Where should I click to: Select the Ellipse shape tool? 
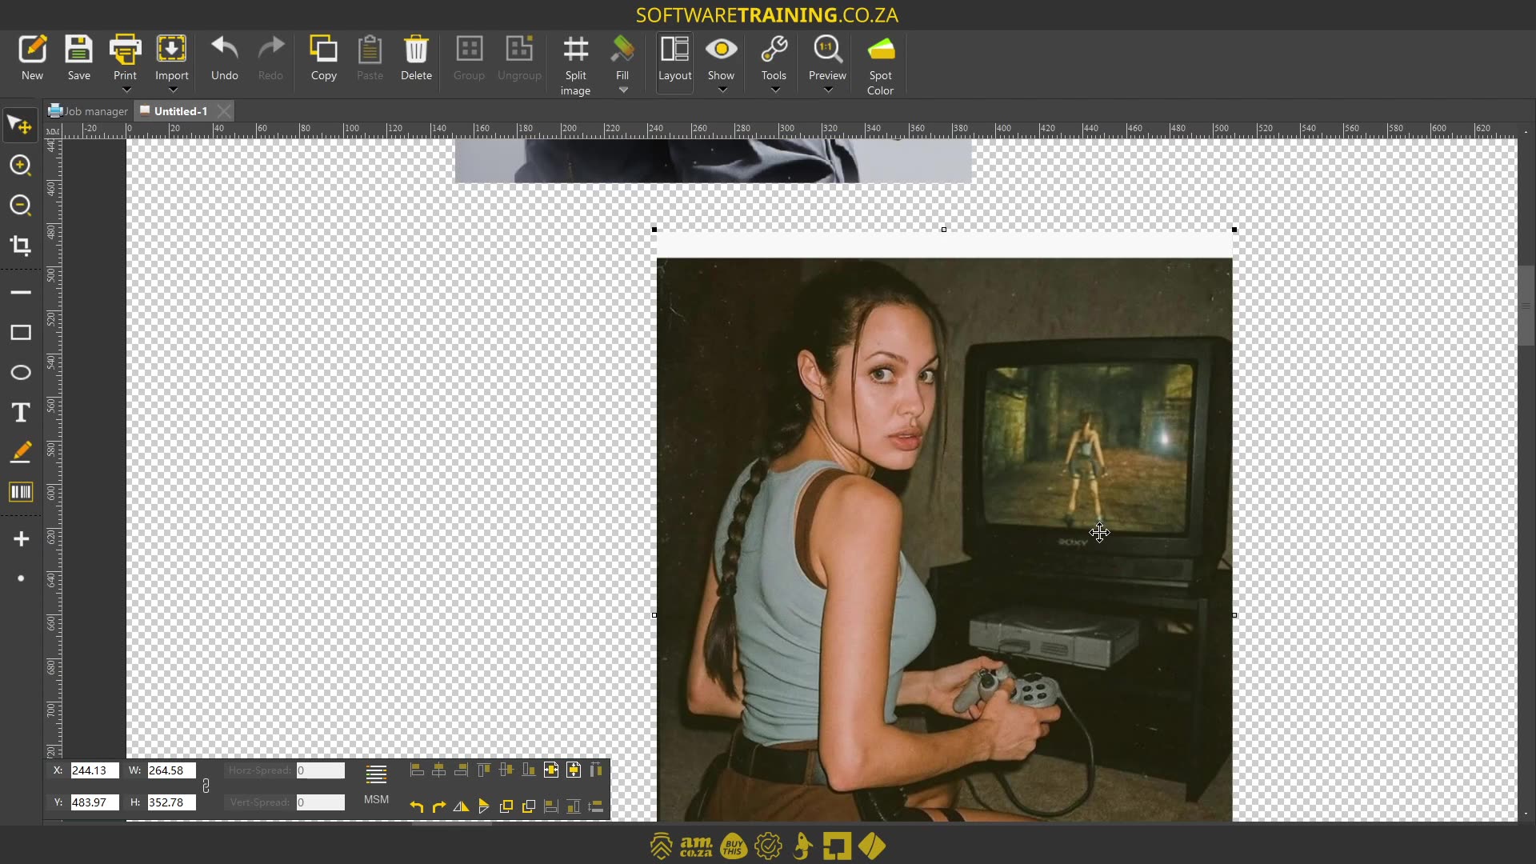20,373
